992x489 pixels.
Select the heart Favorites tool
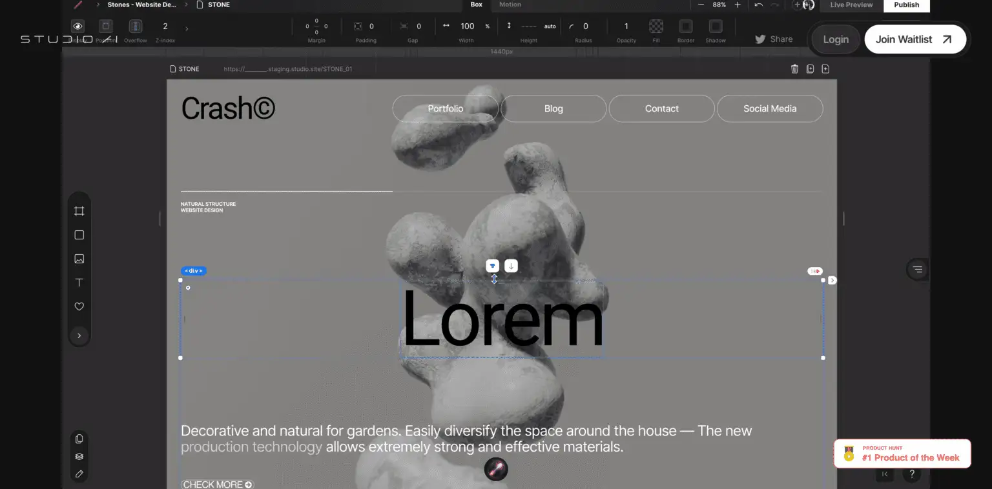point(79,306)
